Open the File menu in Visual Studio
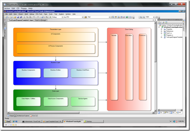The height and width of the screenshot is (131, 190). 6,14
